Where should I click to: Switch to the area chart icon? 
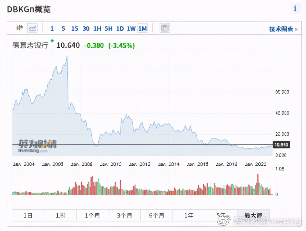tap(33, 28)
